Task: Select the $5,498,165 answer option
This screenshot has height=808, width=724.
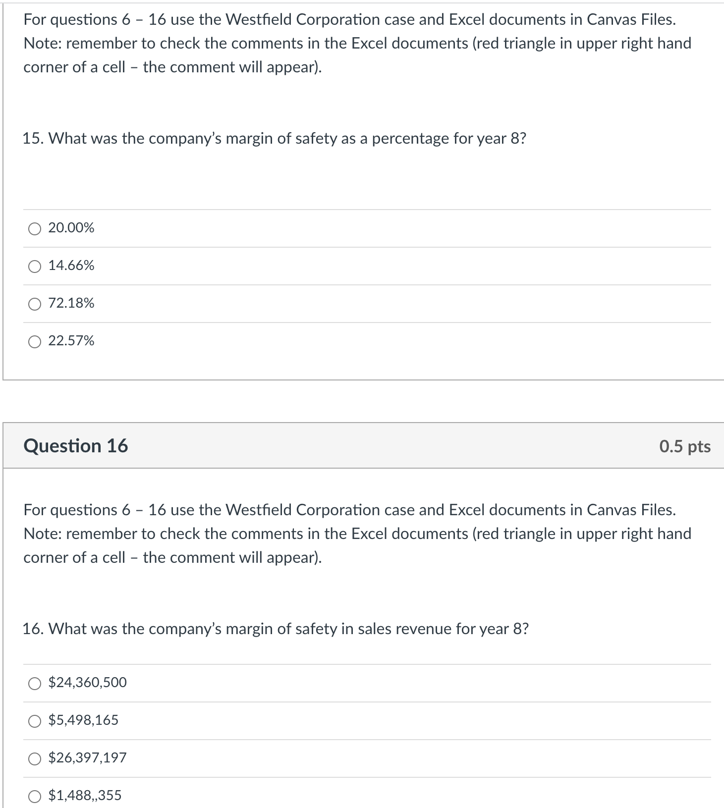Action: (x=34, y=720)
